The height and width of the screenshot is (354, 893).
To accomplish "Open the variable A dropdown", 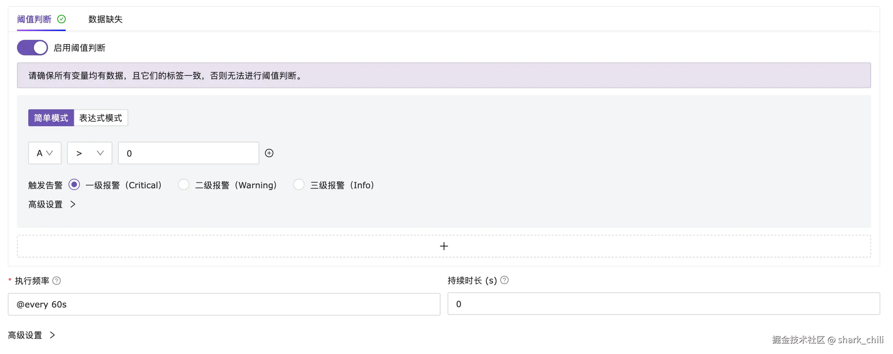I will (45, 153).
